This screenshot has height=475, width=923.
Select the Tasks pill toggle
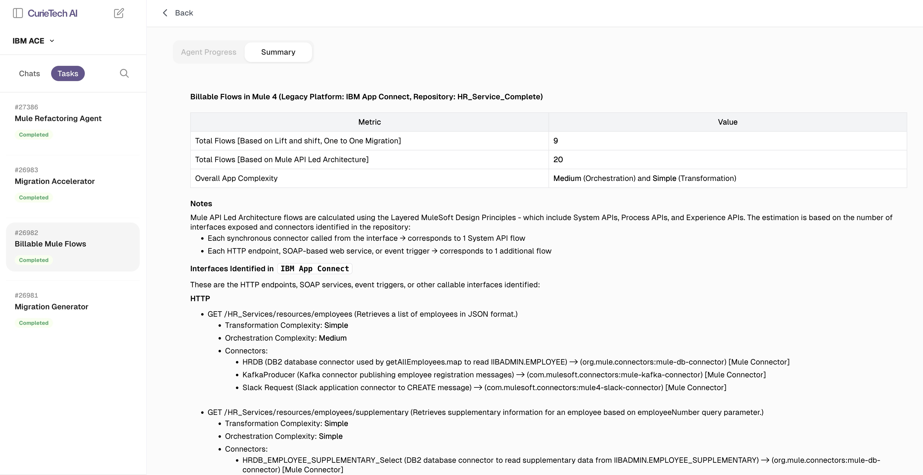pos(68,73)
